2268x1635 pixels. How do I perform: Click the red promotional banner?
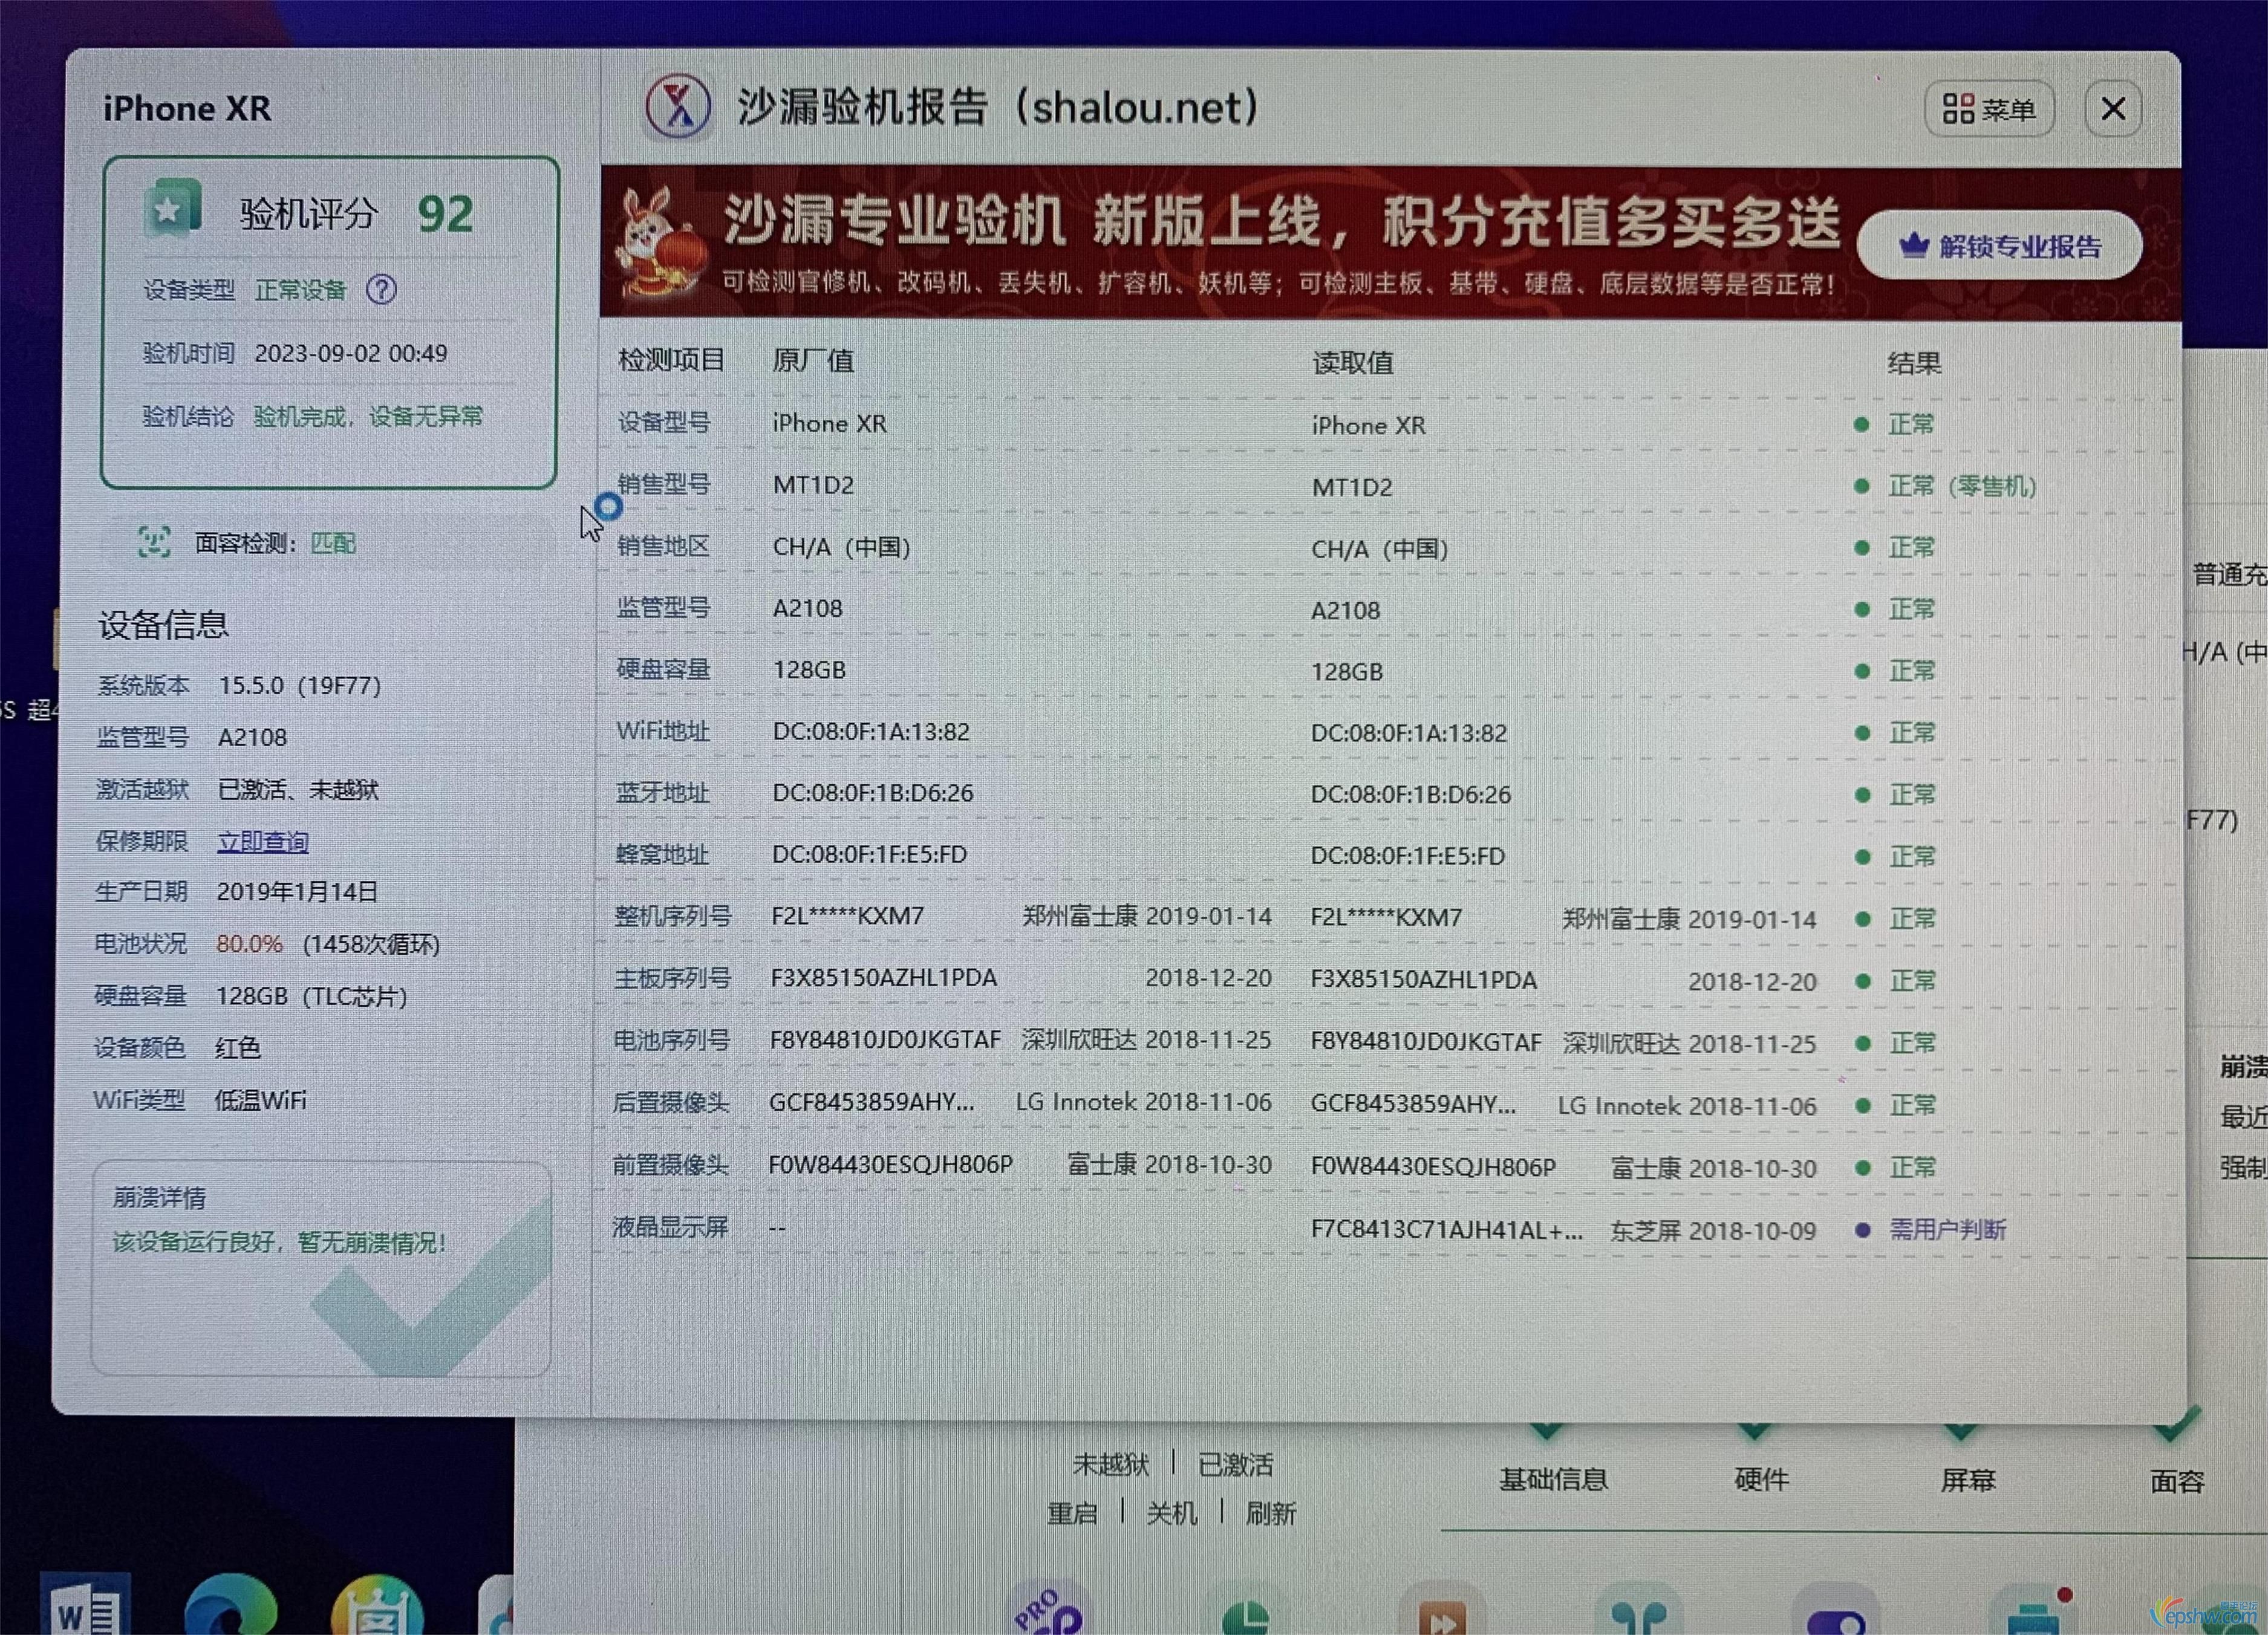coord(1390,242)
